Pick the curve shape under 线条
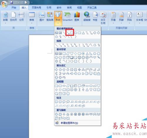Viewport: 147px width, 138px height. point(91,45)
